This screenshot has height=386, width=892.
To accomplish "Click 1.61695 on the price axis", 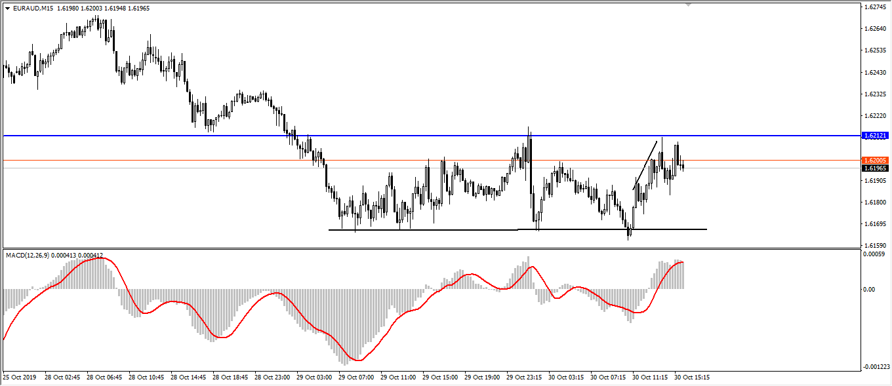I will (876, 223).
